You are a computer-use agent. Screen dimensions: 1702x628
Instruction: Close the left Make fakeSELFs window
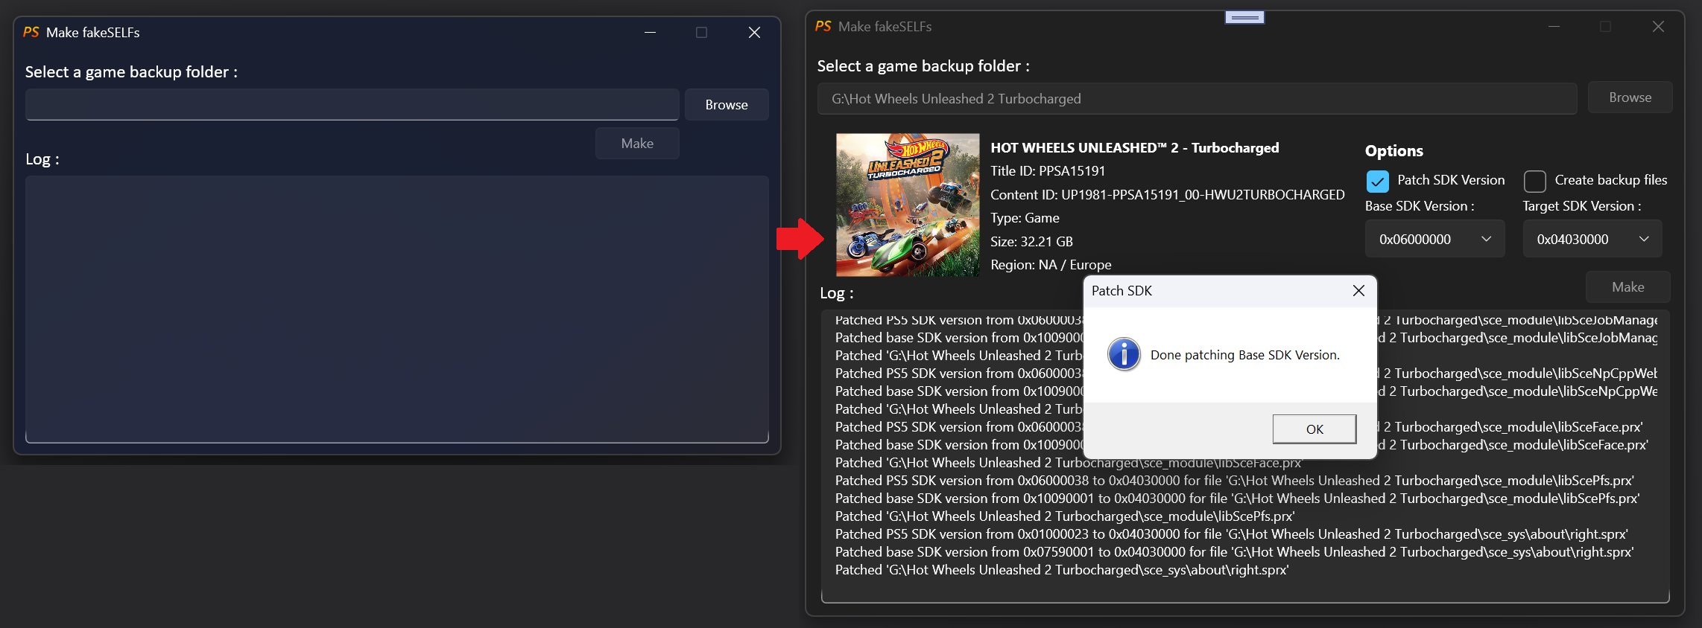coord(754,32)
